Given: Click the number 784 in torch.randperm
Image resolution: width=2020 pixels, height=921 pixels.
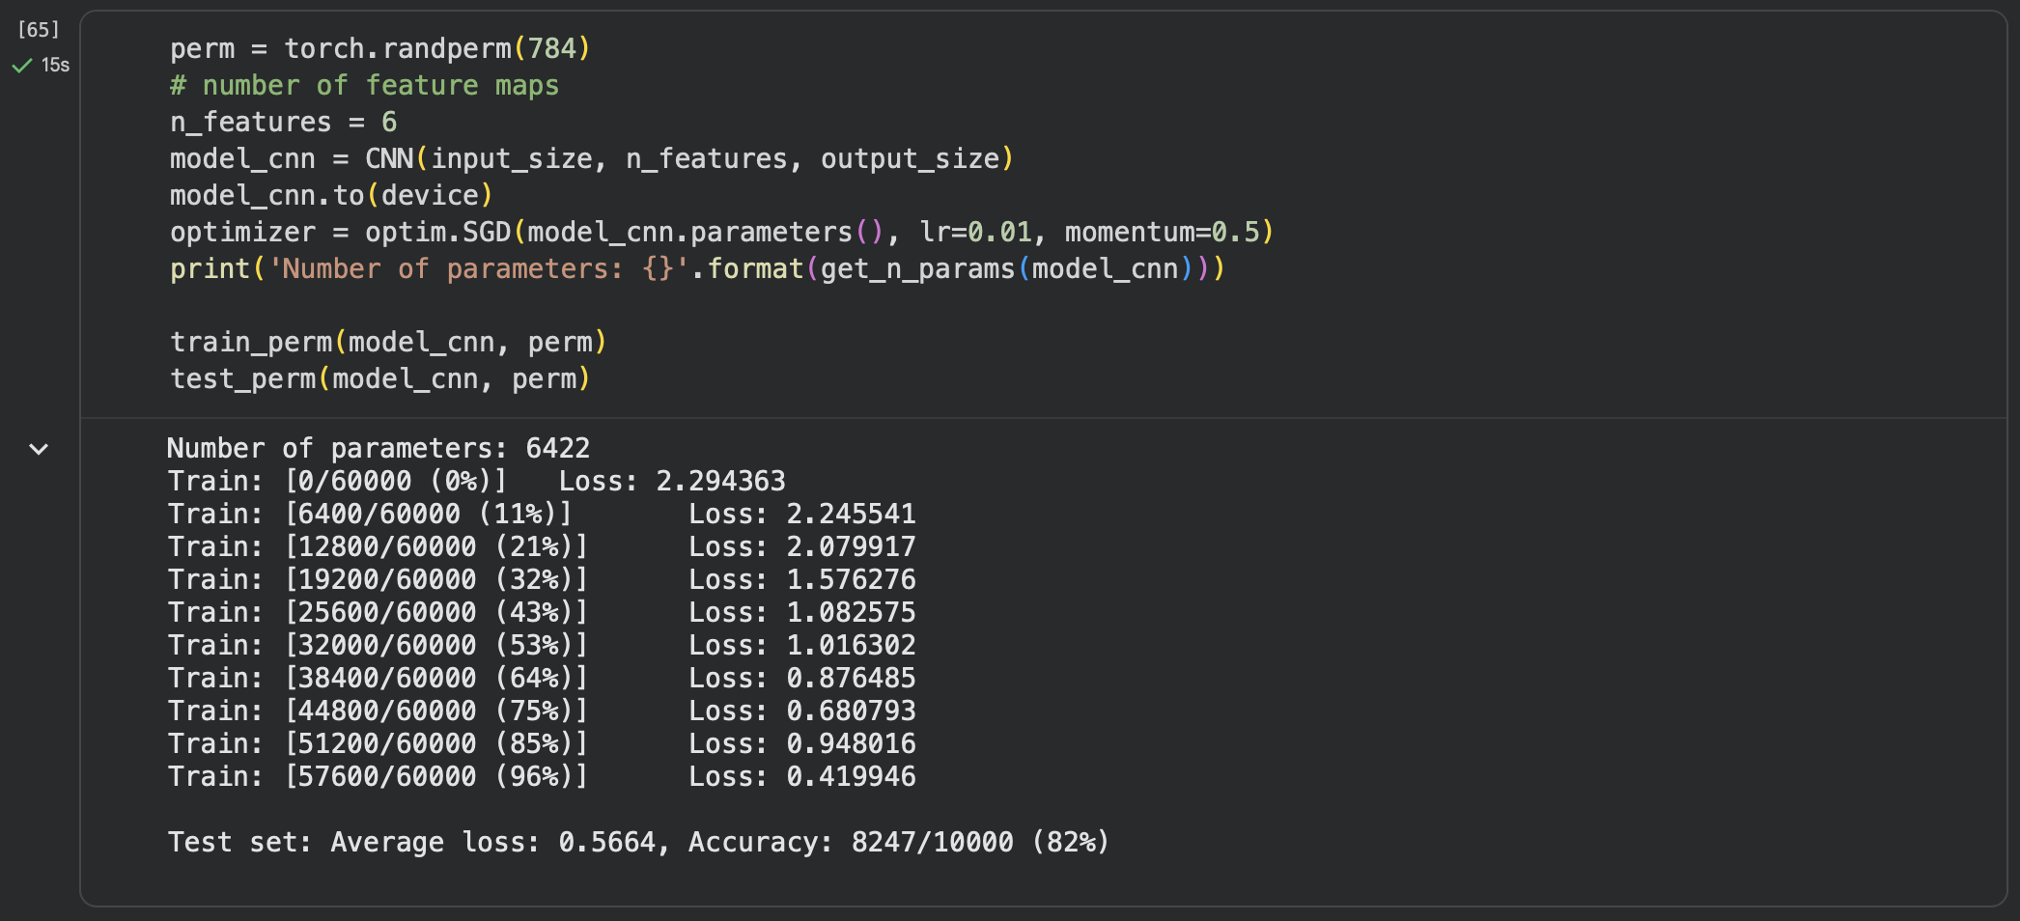Looking at the screenshot, I should [x=551, y=48].
